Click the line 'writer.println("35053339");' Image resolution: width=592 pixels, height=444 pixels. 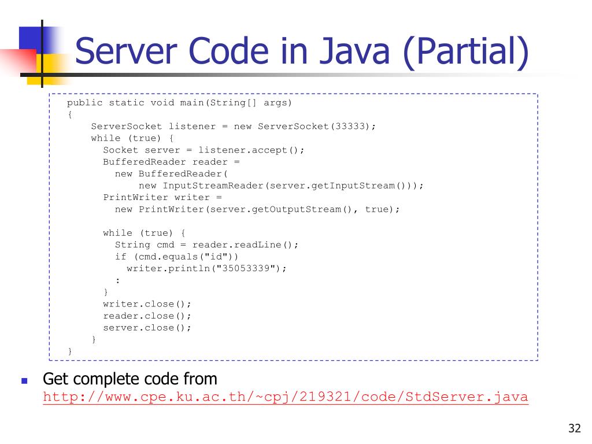(x=206, y=268)
